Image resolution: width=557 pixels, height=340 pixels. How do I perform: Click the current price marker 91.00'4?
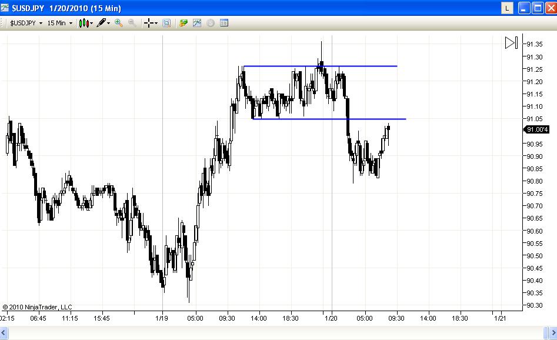(536, 129)
